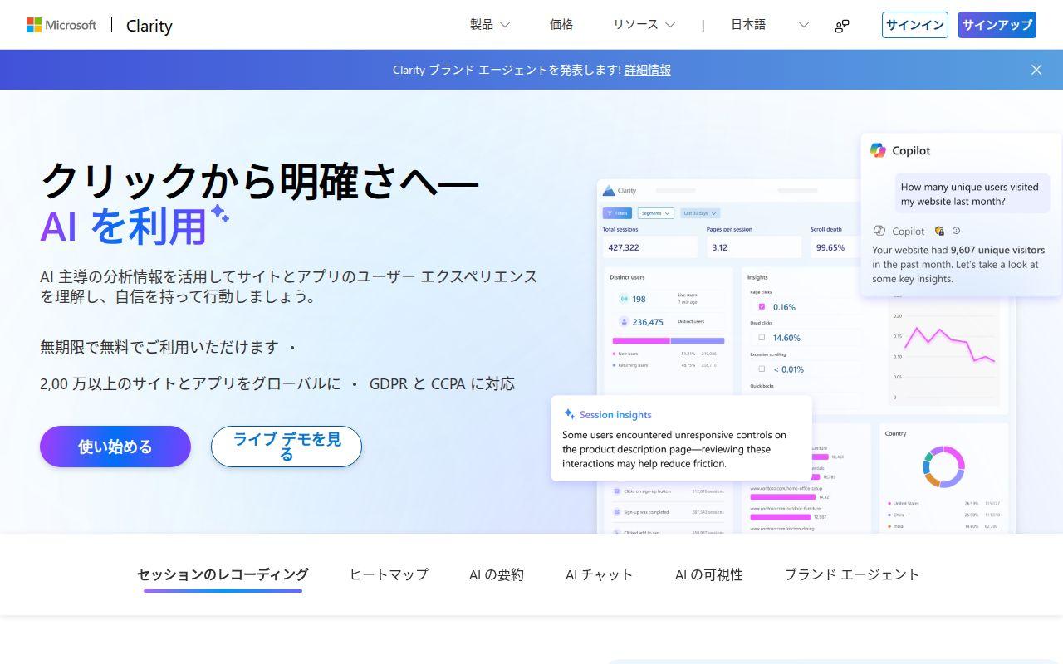Click the Filters button in the dashboard preview
Viewport: 1063px width, 664px height.
617,213
